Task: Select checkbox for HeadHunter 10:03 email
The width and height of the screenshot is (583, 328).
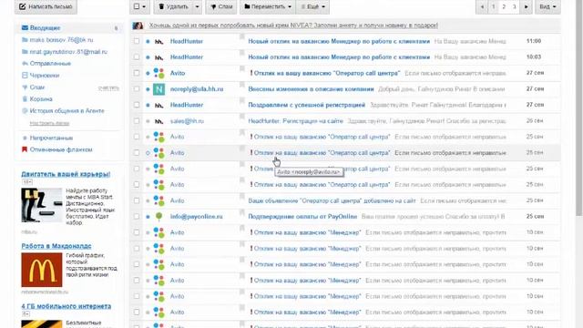Action: click(x=137, y=56)
